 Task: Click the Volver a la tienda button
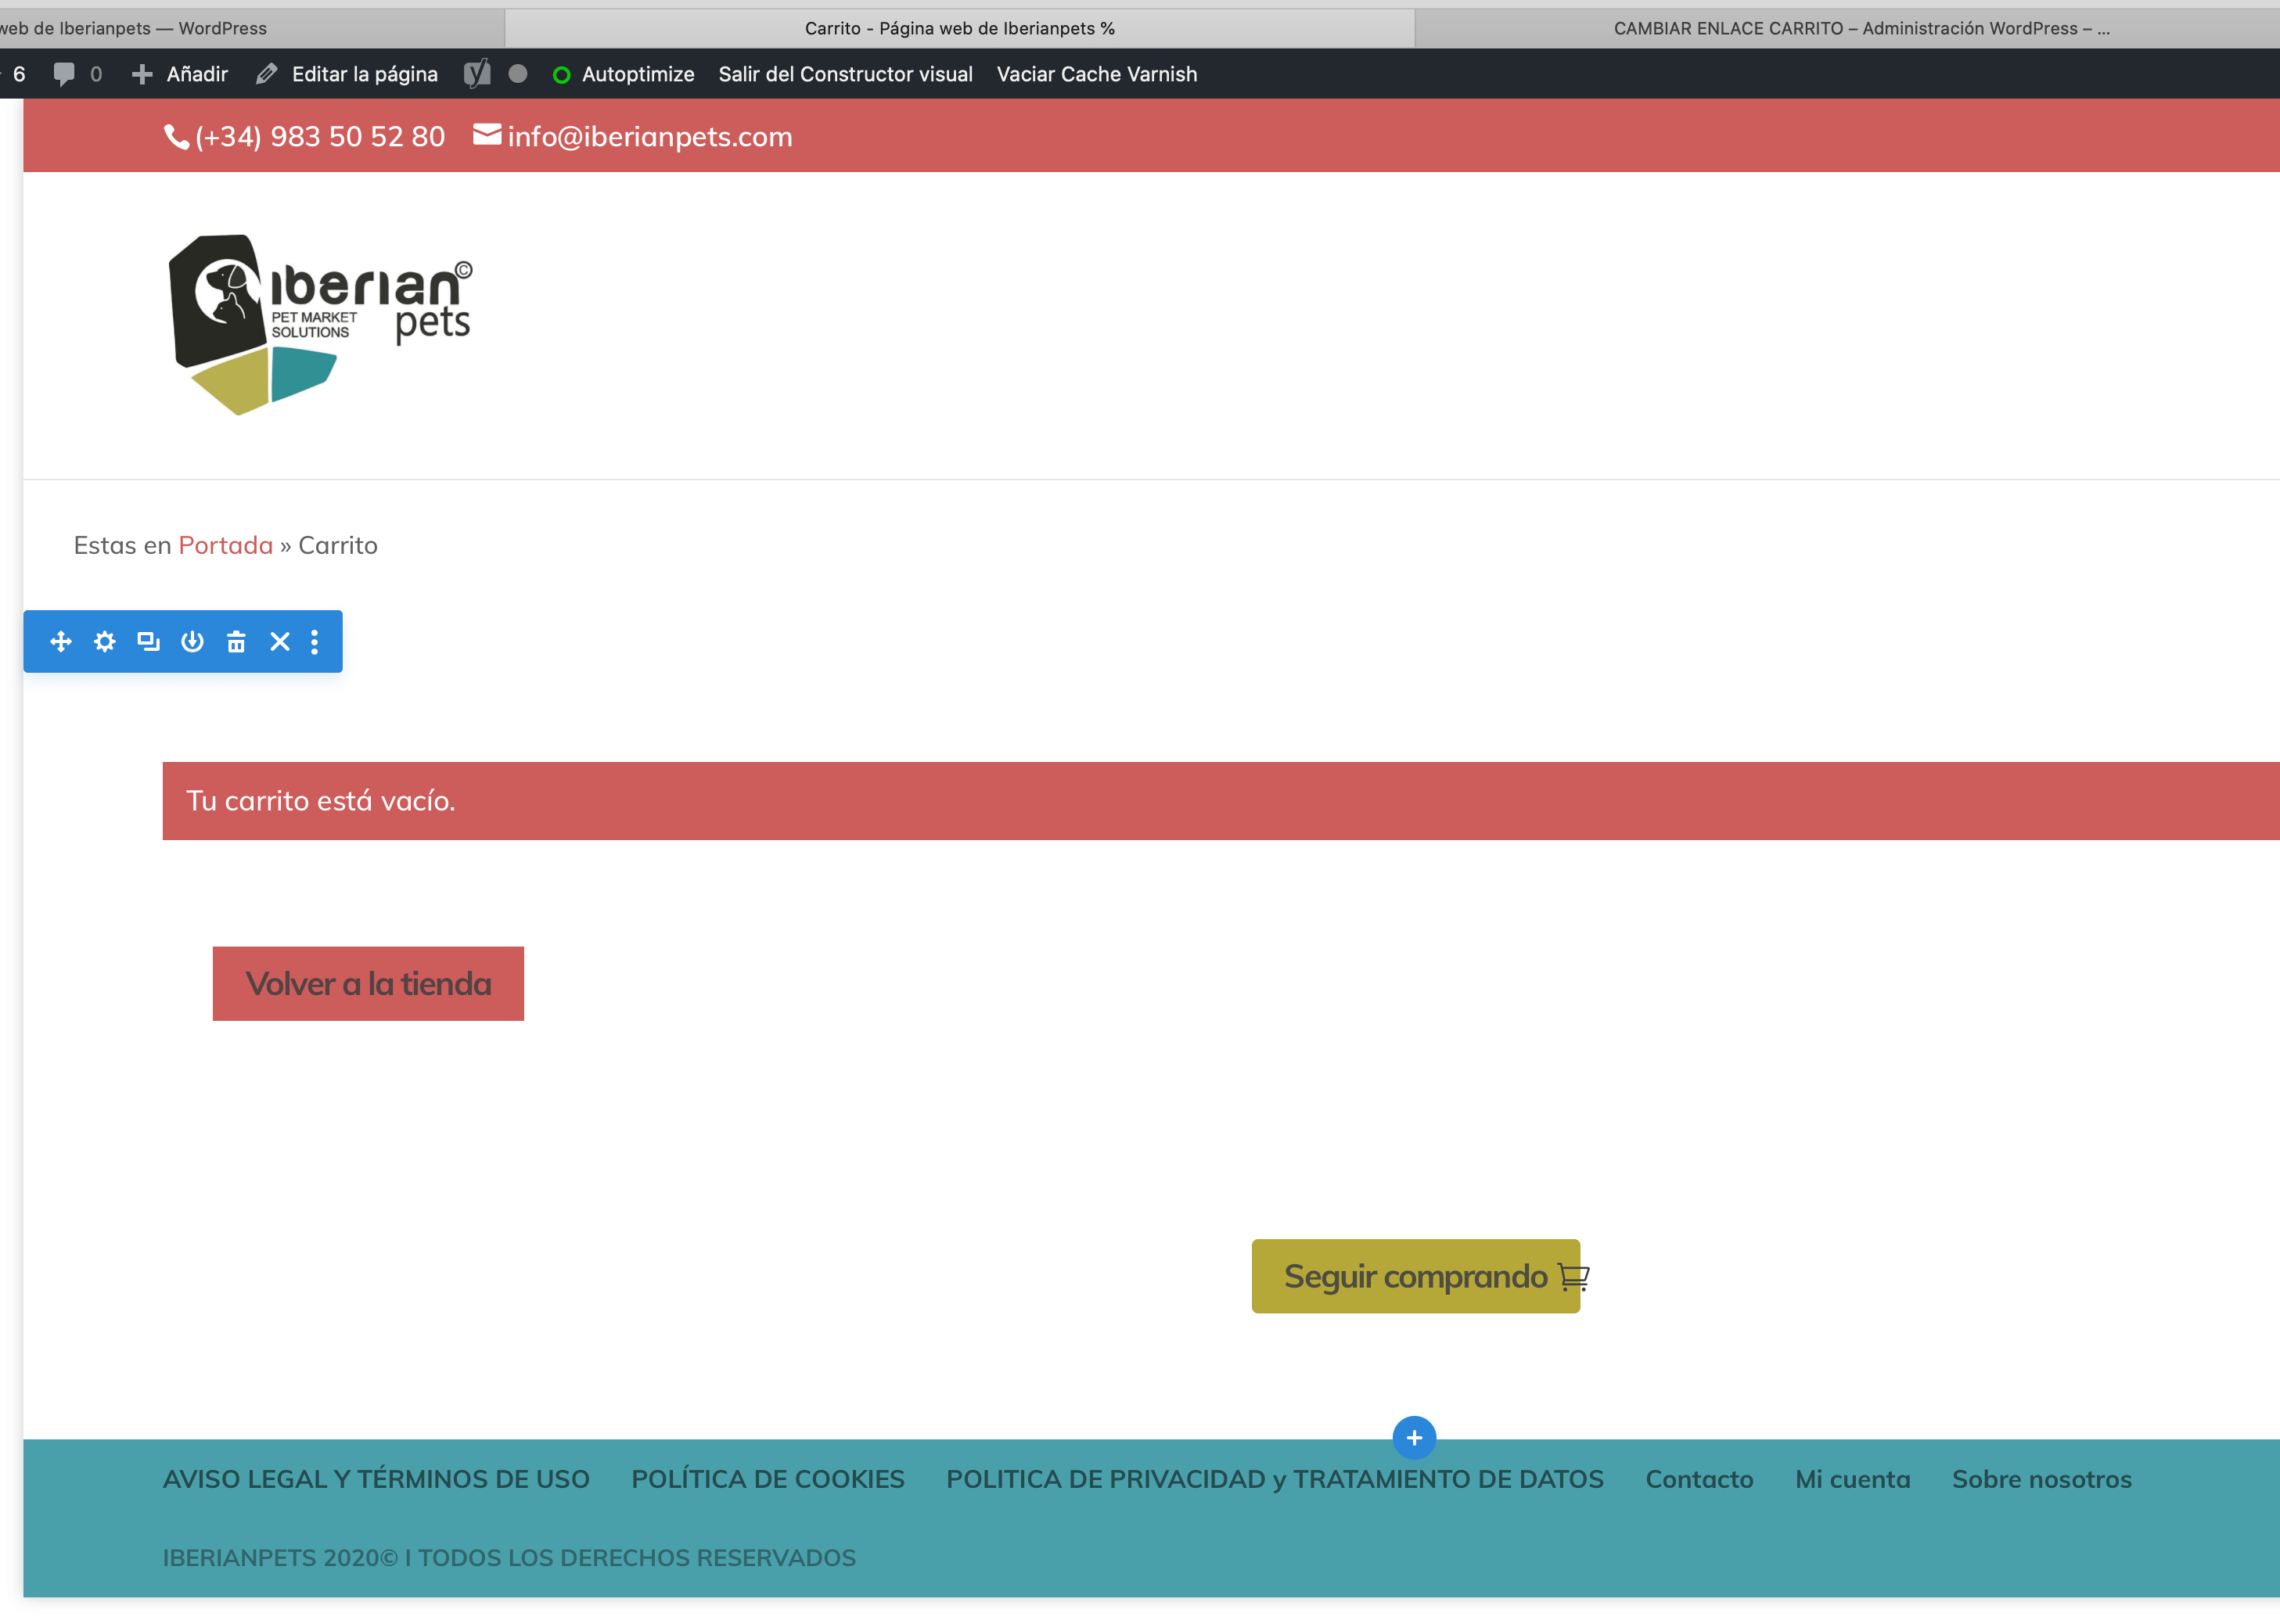point(368,984)
